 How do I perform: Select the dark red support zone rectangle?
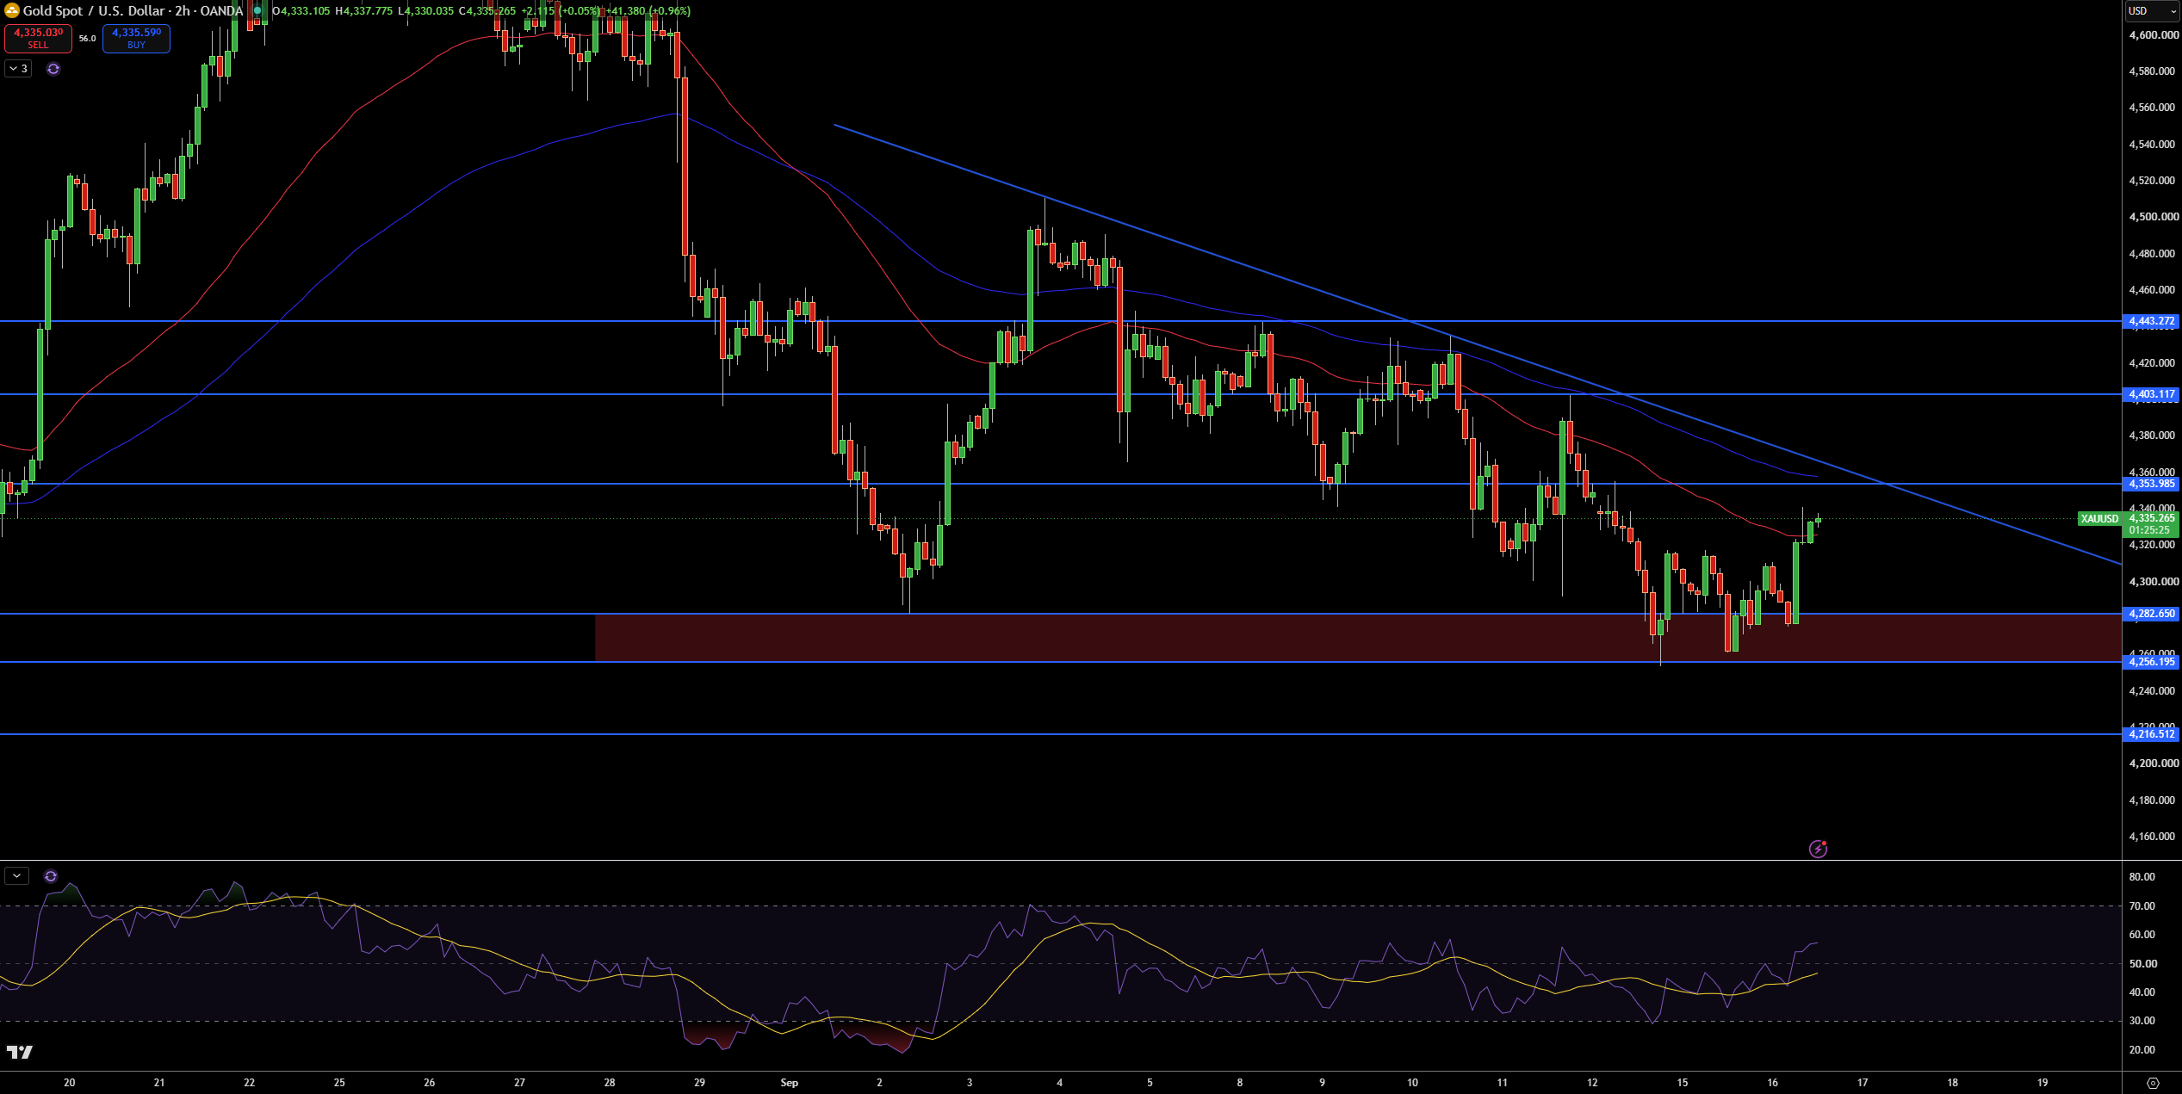click(1358, 638)
